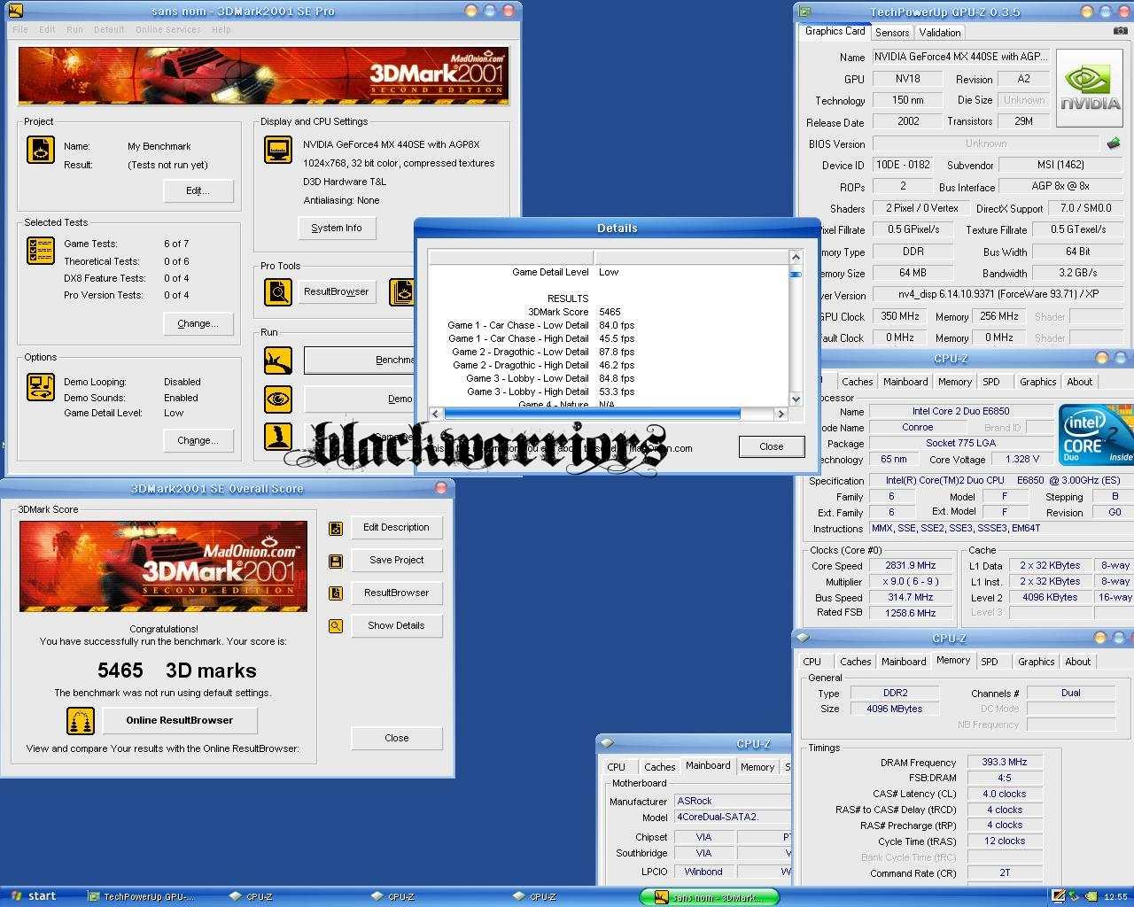Click the Online ResultBrowser tree icon
This screenshot has height=907, width=1134.
coord(81,721)
